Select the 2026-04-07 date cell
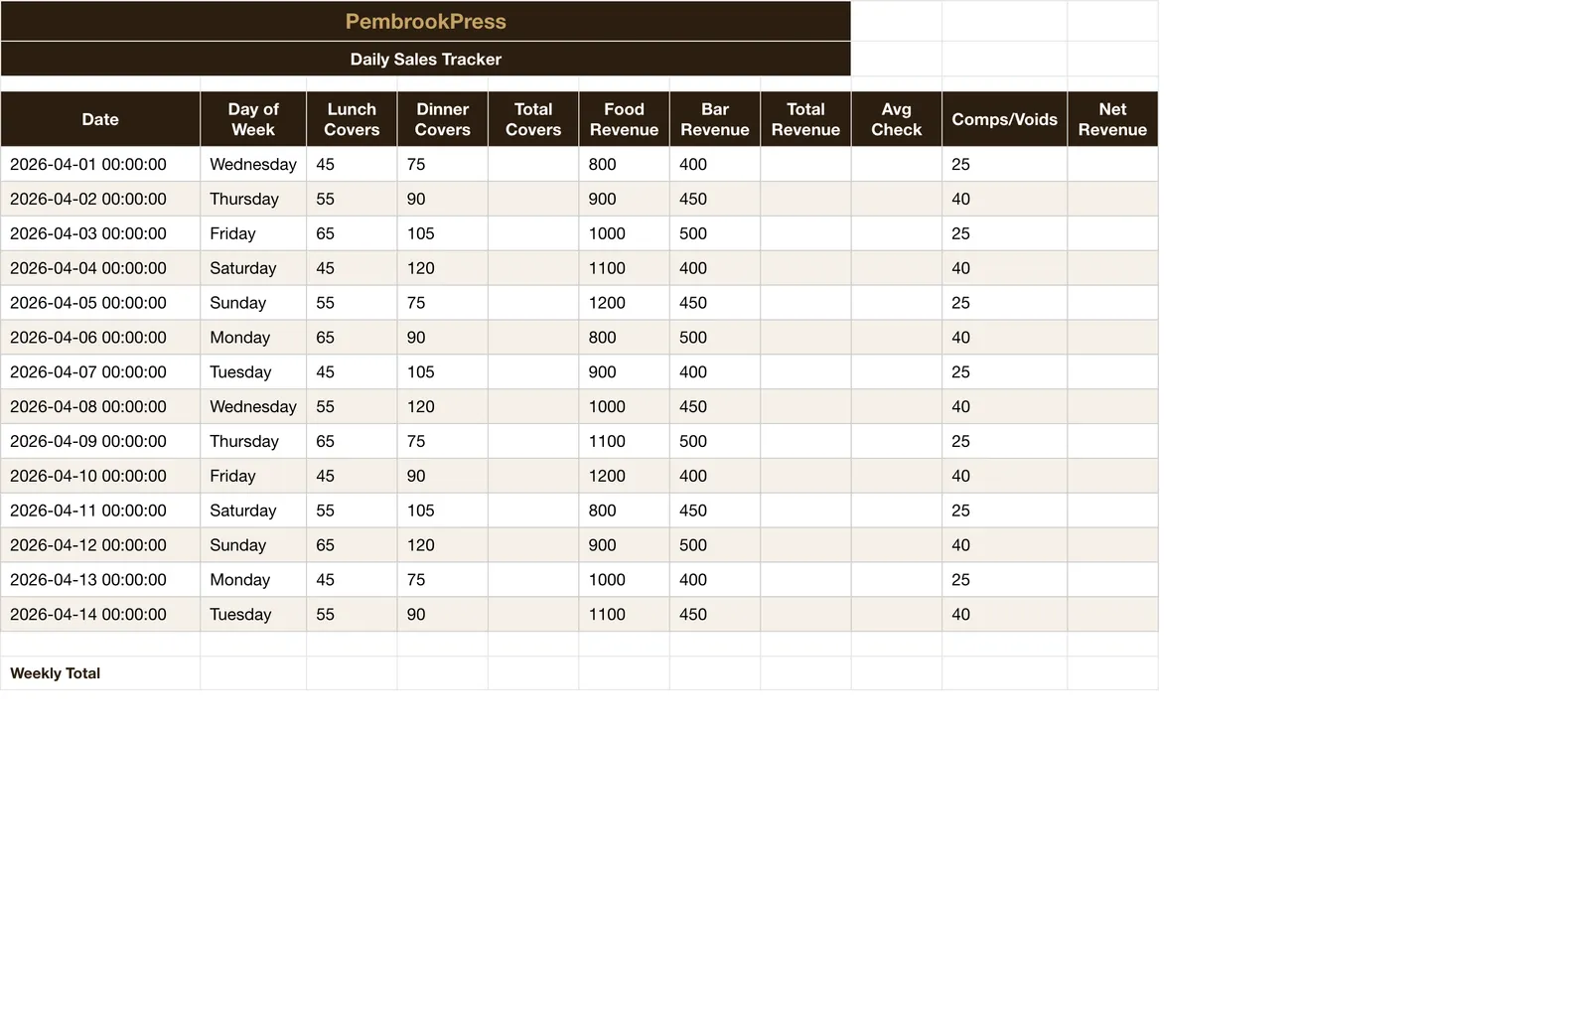 [x=100, y=372]
